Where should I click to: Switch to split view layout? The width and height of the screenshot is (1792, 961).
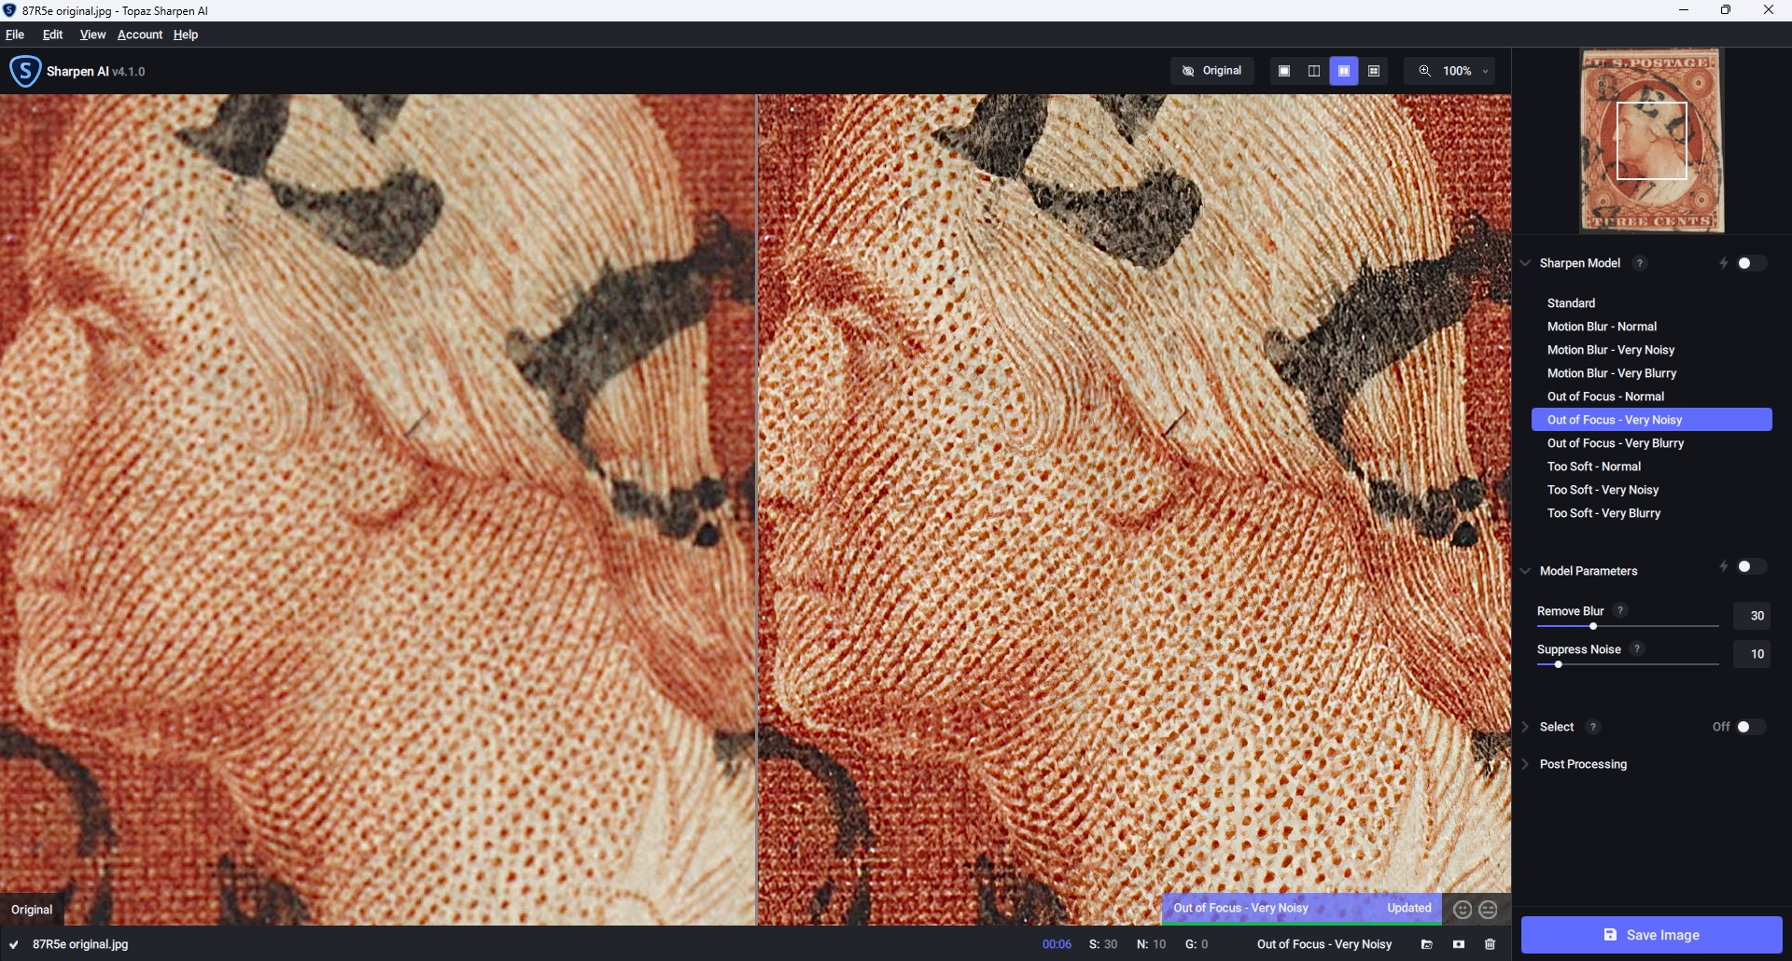pyautogui.click(x=1314, y=71)
